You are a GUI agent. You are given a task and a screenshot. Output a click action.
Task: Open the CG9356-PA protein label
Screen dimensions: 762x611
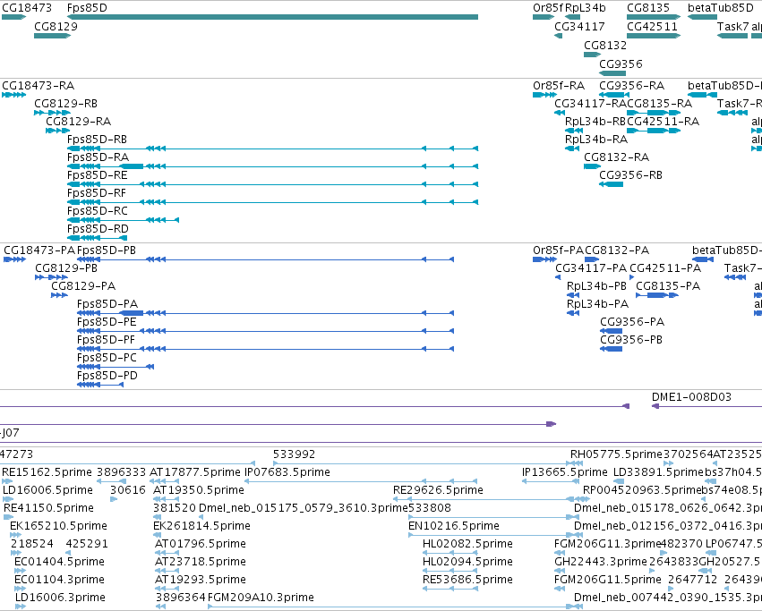pyautogui.click(x=632, y=322)
